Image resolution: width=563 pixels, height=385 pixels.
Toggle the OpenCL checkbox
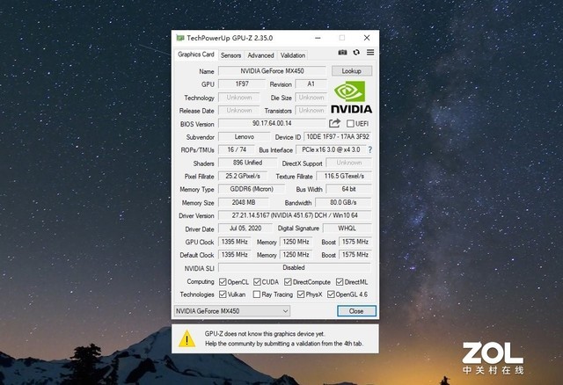pos(223,281)
